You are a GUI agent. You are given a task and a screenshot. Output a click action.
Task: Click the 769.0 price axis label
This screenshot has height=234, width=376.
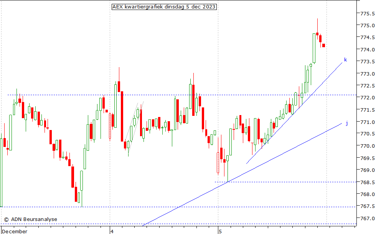(x=368, y=170)
